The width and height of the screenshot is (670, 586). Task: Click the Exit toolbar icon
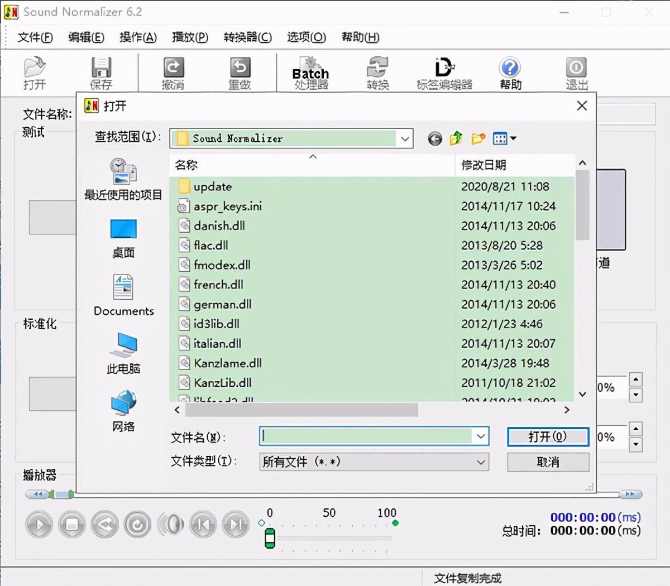(x=576, y=73)
